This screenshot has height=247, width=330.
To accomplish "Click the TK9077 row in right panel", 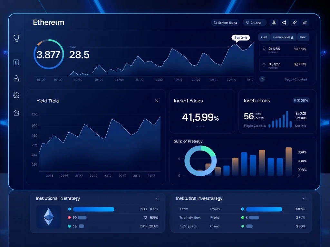I will (x=284, y=65).
